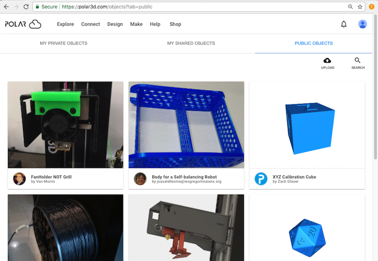Screen dimensions: 378x261
Task: Open the Make menu
Action: [136, 24]
